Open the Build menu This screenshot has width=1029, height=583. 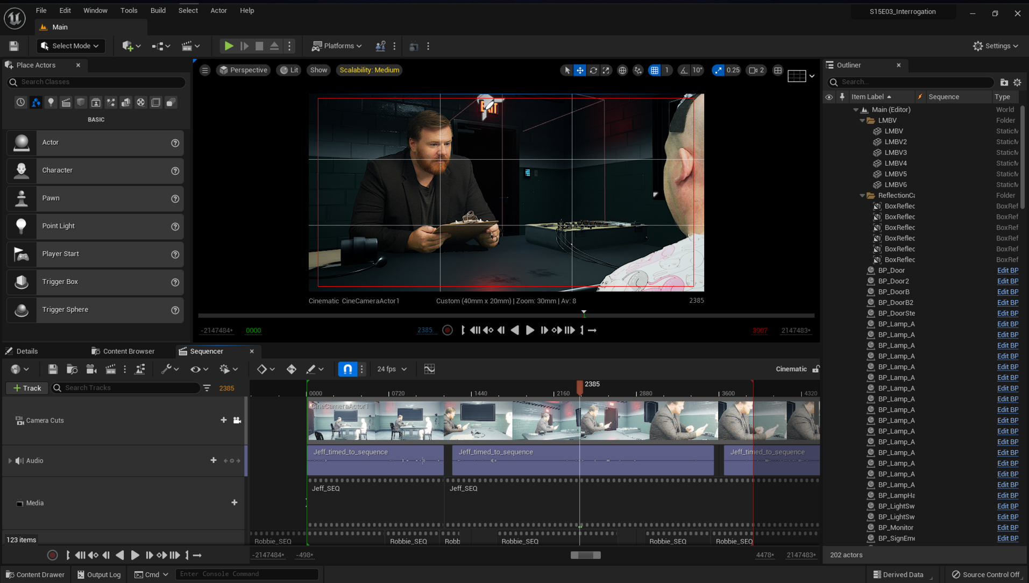pyautogui.click(x=158, y=10)
